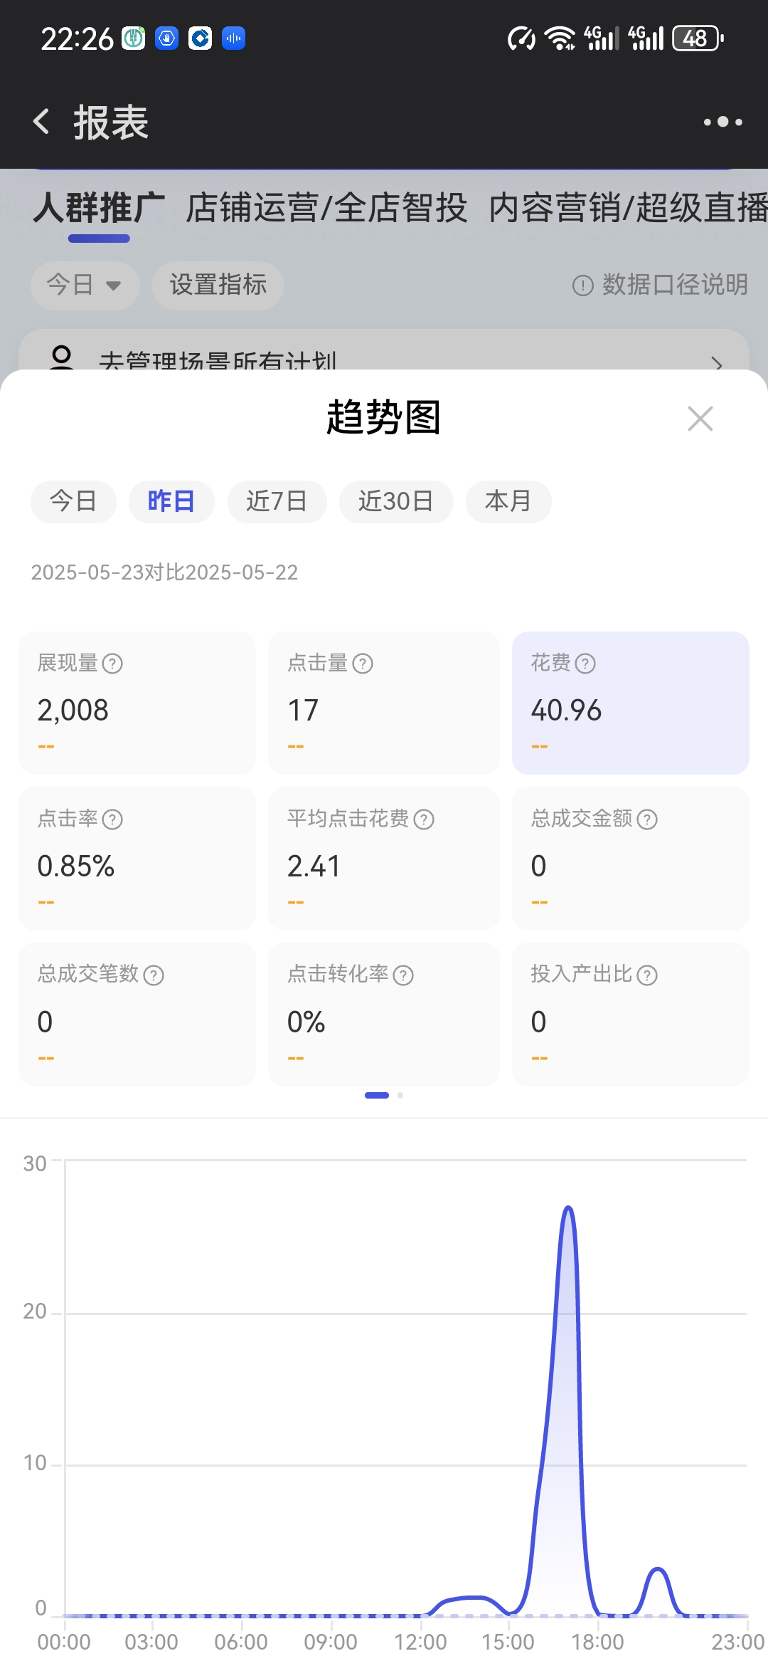768x1666 pixels.
Task: Show info for 点击转化率 via help icon
Action: tap(403, 975)
